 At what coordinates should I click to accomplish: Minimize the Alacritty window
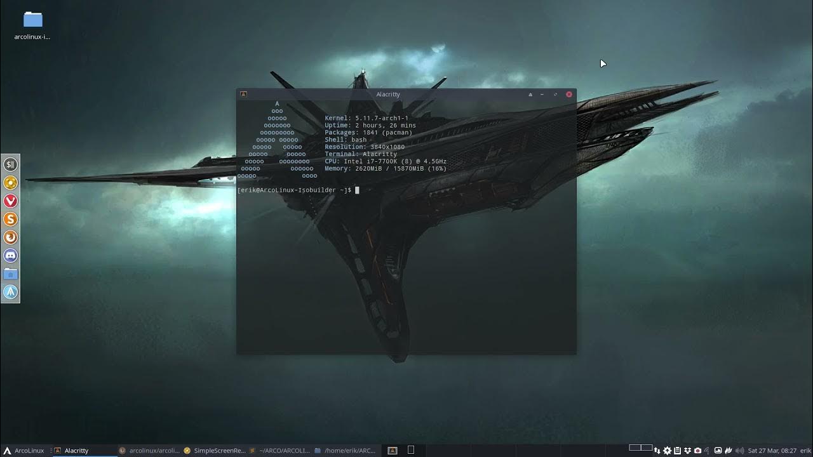pyautogui.click(x=542, y=94)
